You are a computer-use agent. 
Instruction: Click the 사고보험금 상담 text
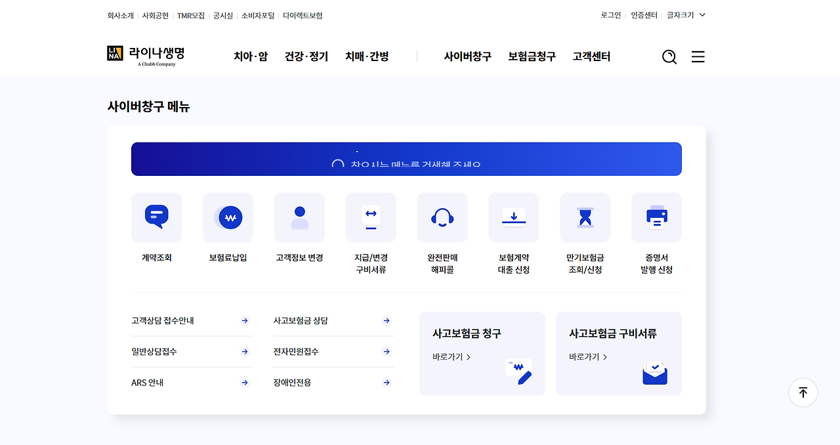tap(301, 321)
